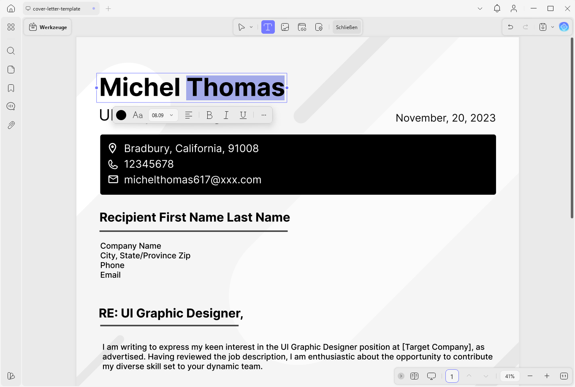575x387 pixels.
Task: Zoom in with plus button
Action: [x=547, y=376]
